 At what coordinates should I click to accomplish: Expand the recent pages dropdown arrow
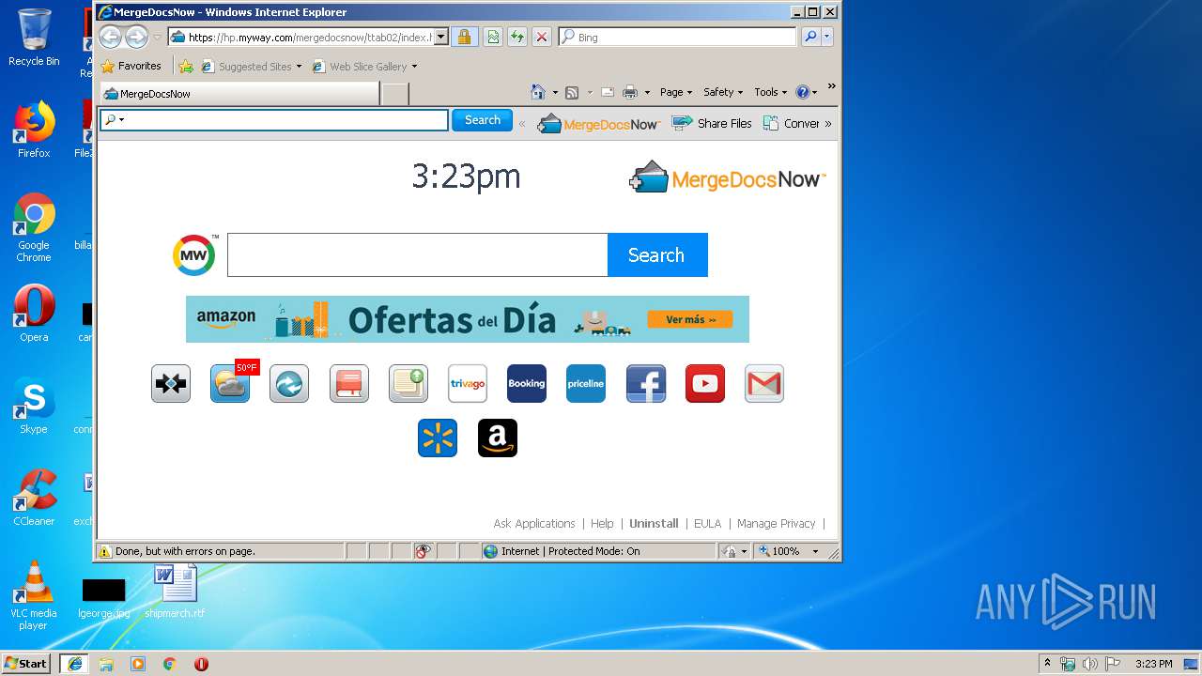coord(157,38)
